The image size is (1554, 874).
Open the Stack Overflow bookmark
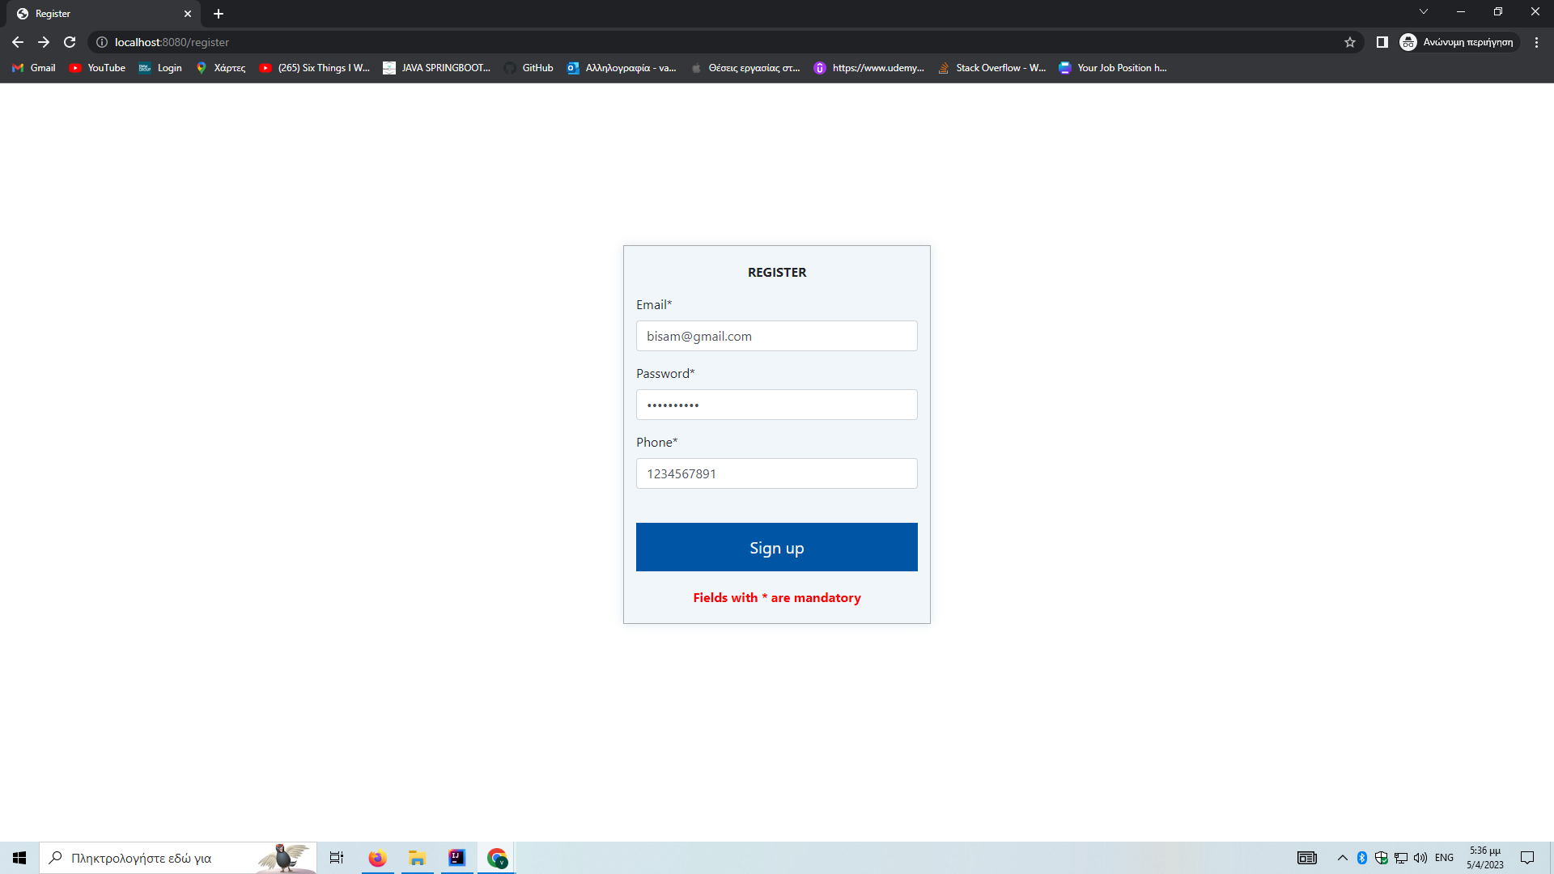coord(991,68)
